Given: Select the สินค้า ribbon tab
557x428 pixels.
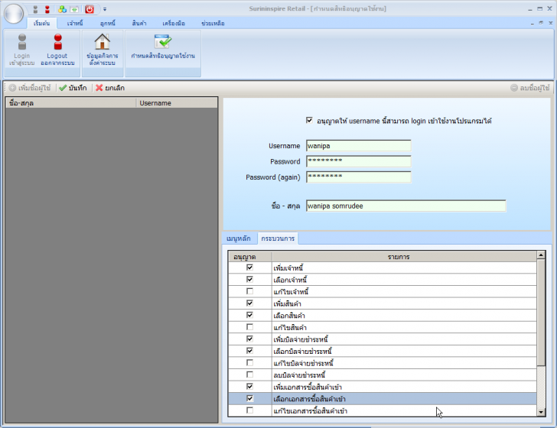Looking at the screenshot, I should click(x=139, y=24).
